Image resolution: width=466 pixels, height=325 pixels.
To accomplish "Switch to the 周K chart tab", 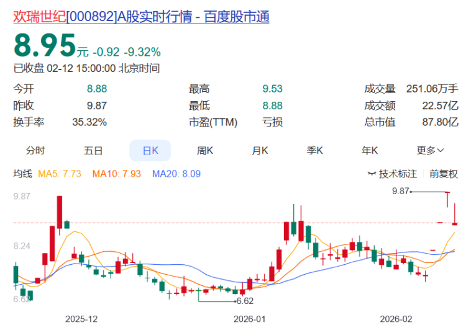I will coord(205,151).
